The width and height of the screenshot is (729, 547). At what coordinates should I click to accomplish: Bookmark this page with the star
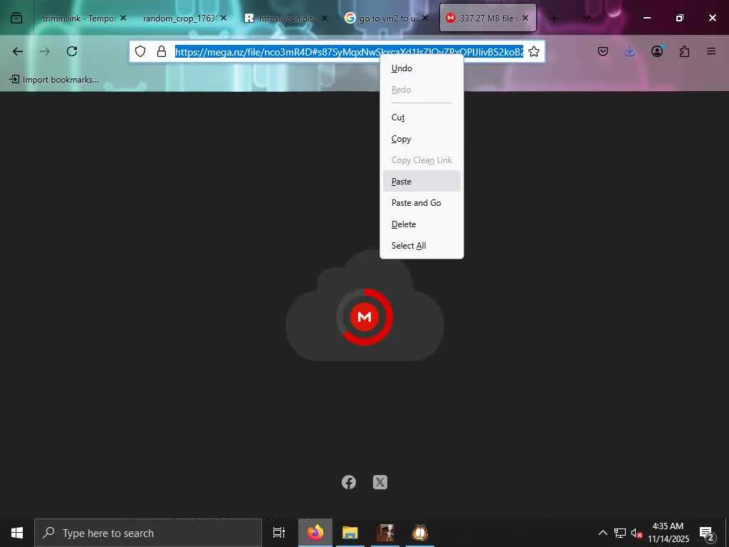click(x=534, y=51)
